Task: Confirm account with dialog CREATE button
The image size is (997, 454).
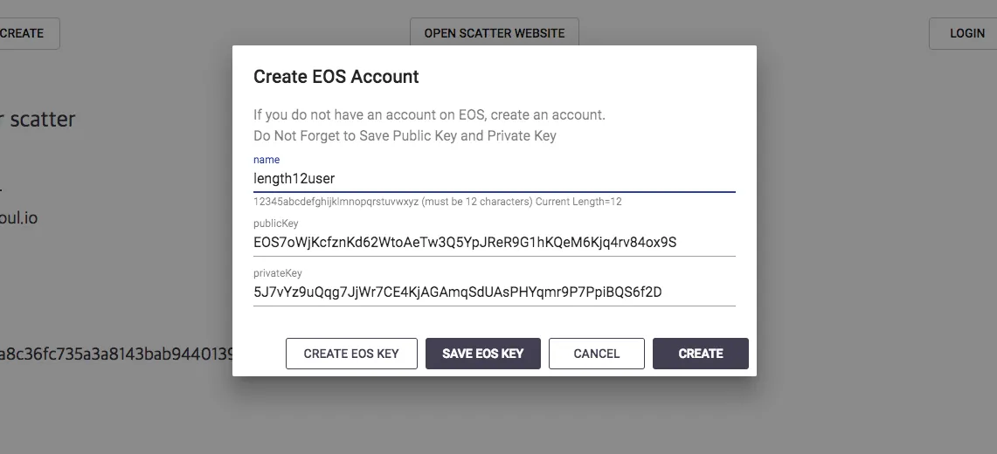Action: point(700,354)
